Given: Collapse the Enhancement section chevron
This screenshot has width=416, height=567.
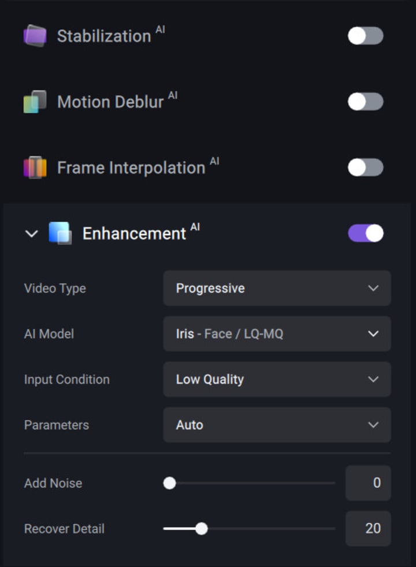Looking at the screenshot, I should point(32,234).
